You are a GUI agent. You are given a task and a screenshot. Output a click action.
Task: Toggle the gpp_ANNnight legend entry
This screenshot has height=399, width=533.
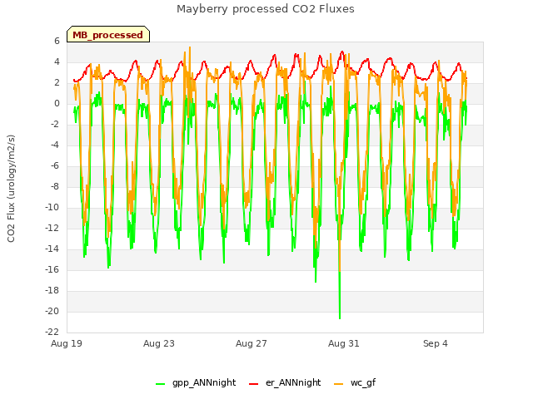coord(196,382)
